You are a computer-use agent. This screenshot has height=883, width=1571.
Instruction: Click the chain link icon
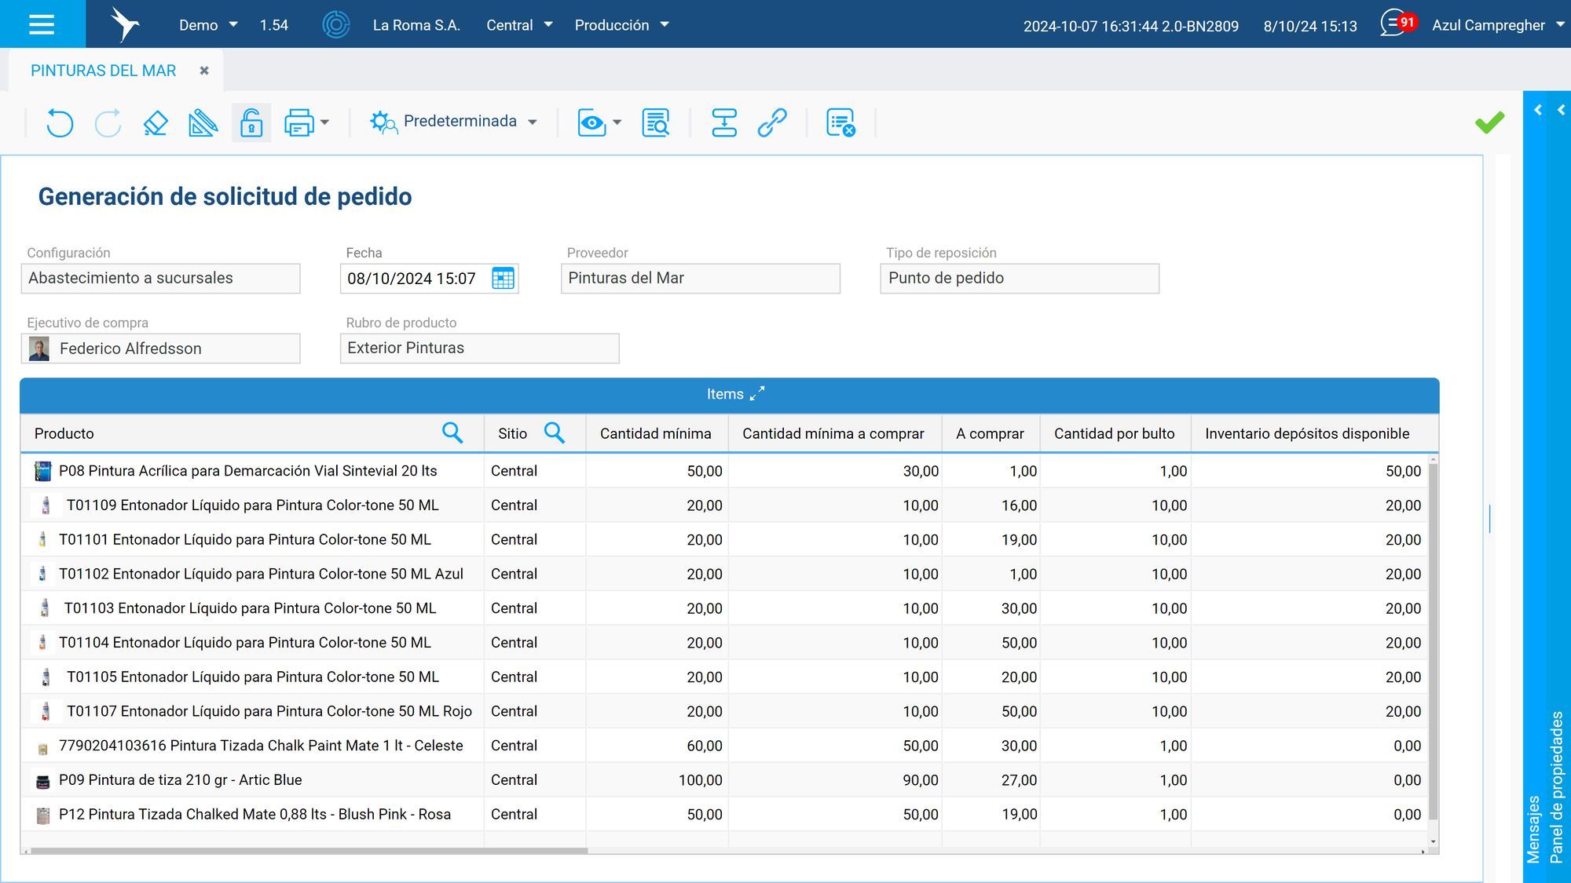coord(772,122)
